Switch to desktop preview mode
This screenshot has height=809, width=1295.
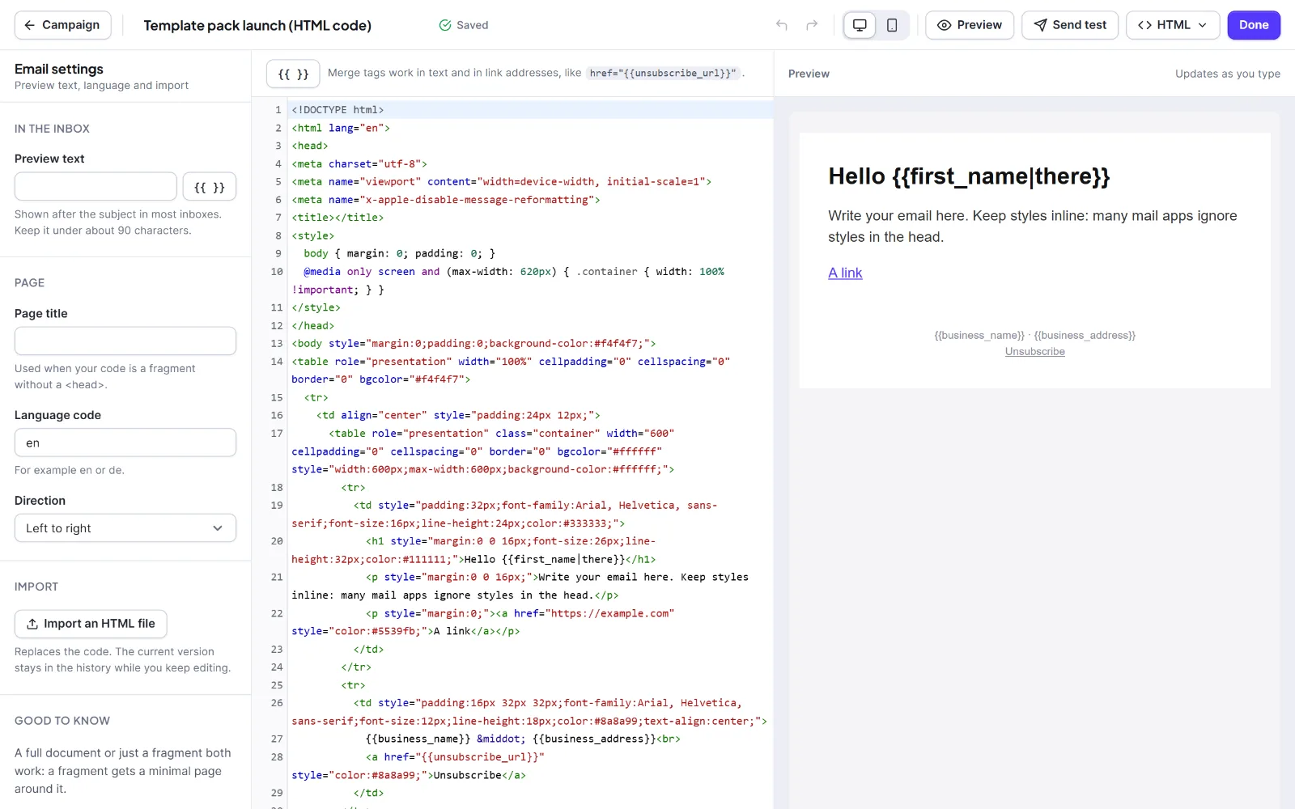pyautogui.click(x=860, y=25)
